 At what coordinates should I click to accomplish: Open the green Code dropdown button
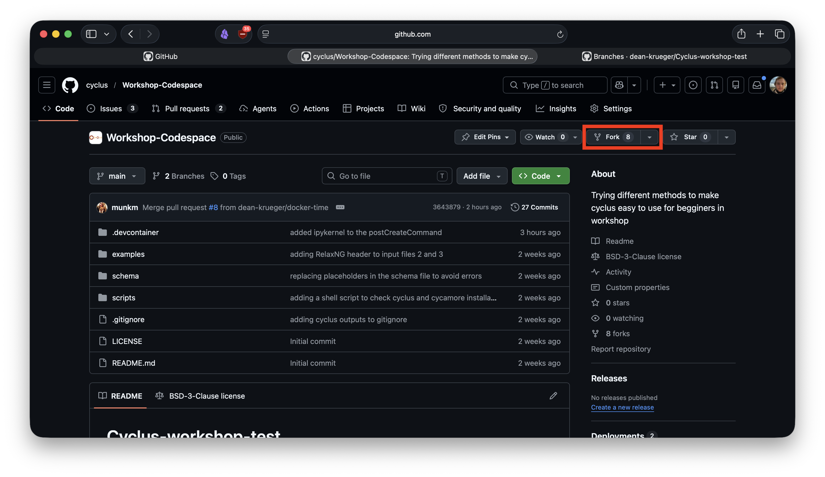click(x=541, y=176)
